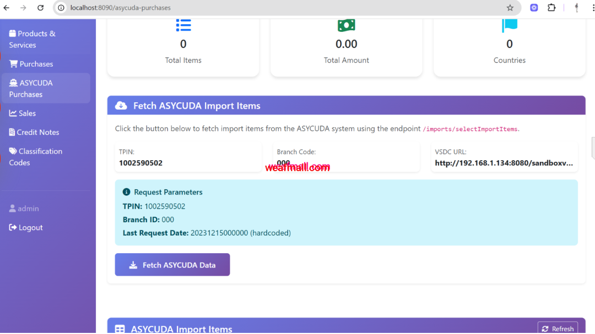Open Purchases in sidebar
The image size is (595, 334).
(x=46, y=64)
